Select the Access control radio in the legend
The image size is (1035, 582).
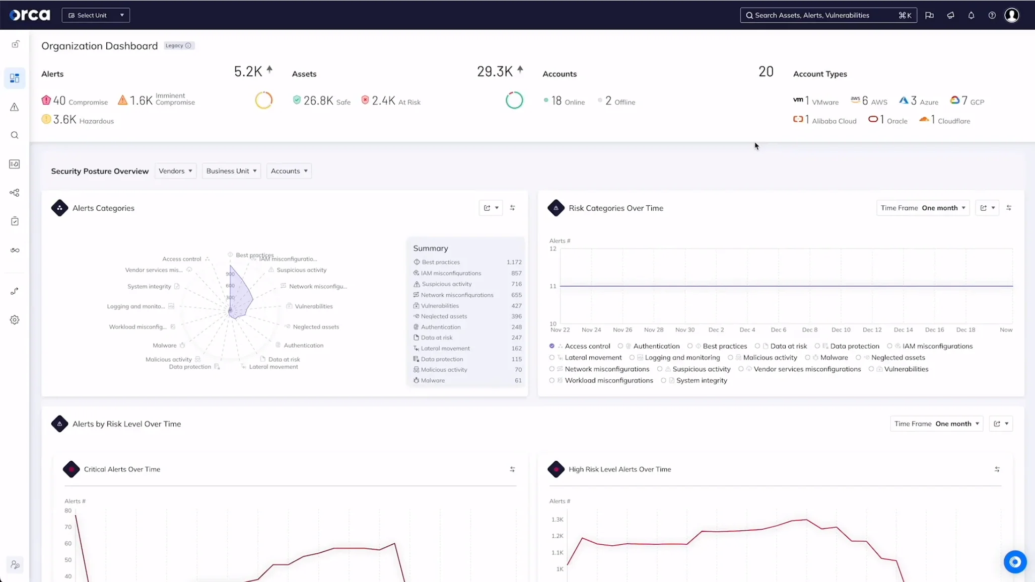[551, 346]
